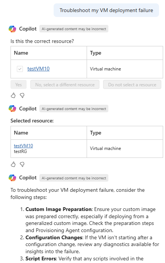Dislike the Selected resource response
This screenshot has width=165, height=263.
pyautogui.click(x=22, y=164)
